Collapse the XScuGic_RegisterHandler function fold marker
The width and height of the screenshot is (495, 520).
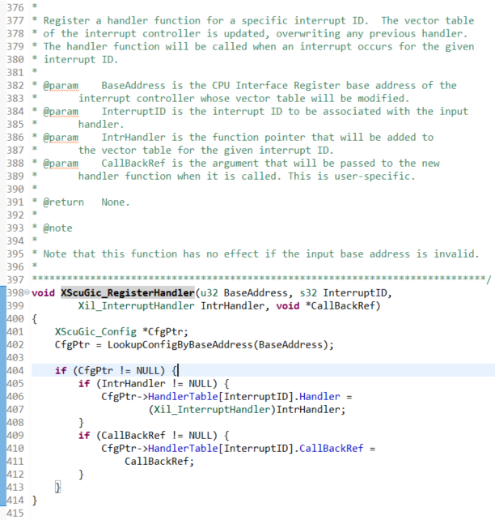(27, 292)
